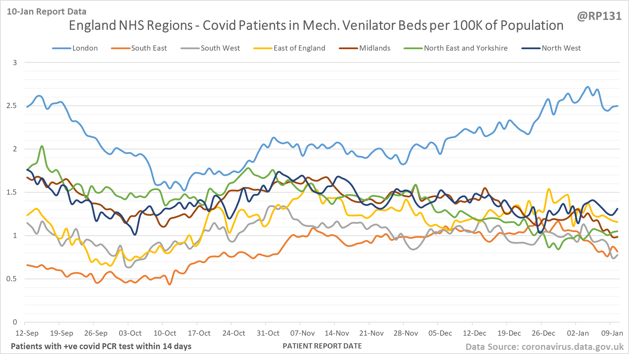Click the North West legend label
629x354 pixels.
561,48
